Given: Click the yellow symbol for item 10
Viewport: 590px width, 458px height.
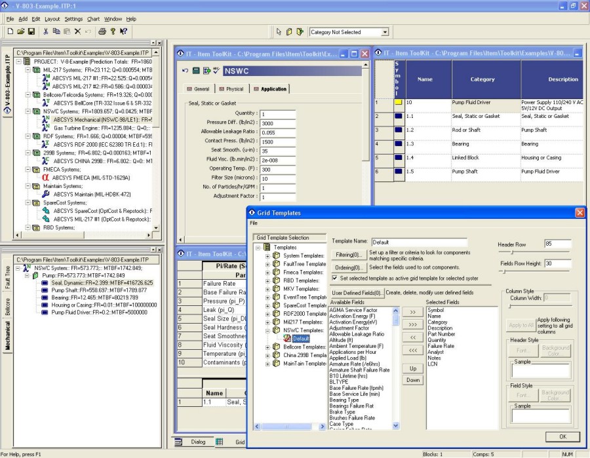Looking at the screenshot, I should 398,102.
